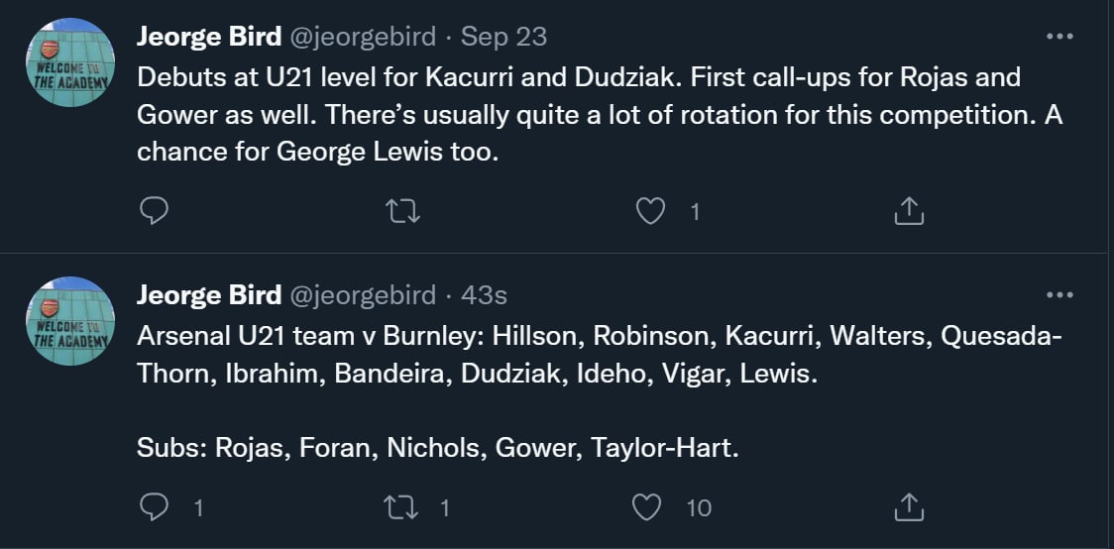Share the Arsenal U21 team tweet

click(909, 507)
